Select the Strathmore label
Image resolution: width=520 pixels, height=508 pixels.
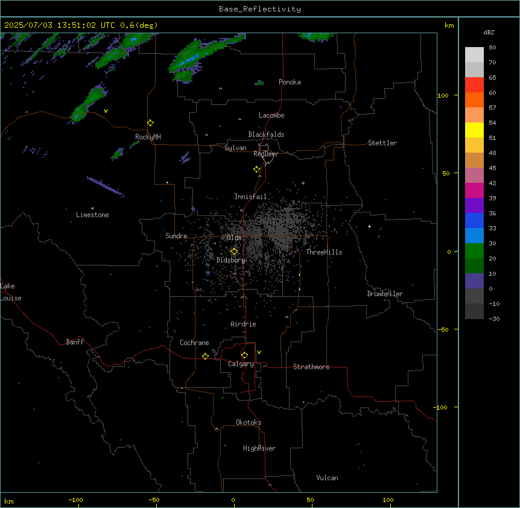(x=311, y=367)
